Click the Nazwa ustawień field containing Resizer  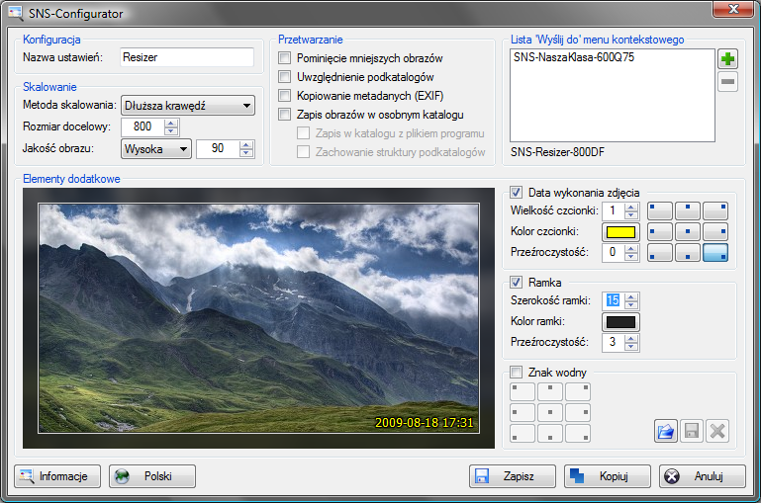coord(187,57)
